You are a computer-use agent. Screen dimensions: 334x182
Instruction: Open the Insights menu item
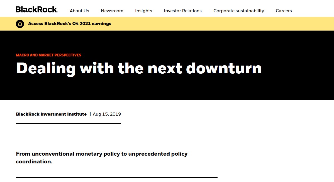(x=143, y=11)
